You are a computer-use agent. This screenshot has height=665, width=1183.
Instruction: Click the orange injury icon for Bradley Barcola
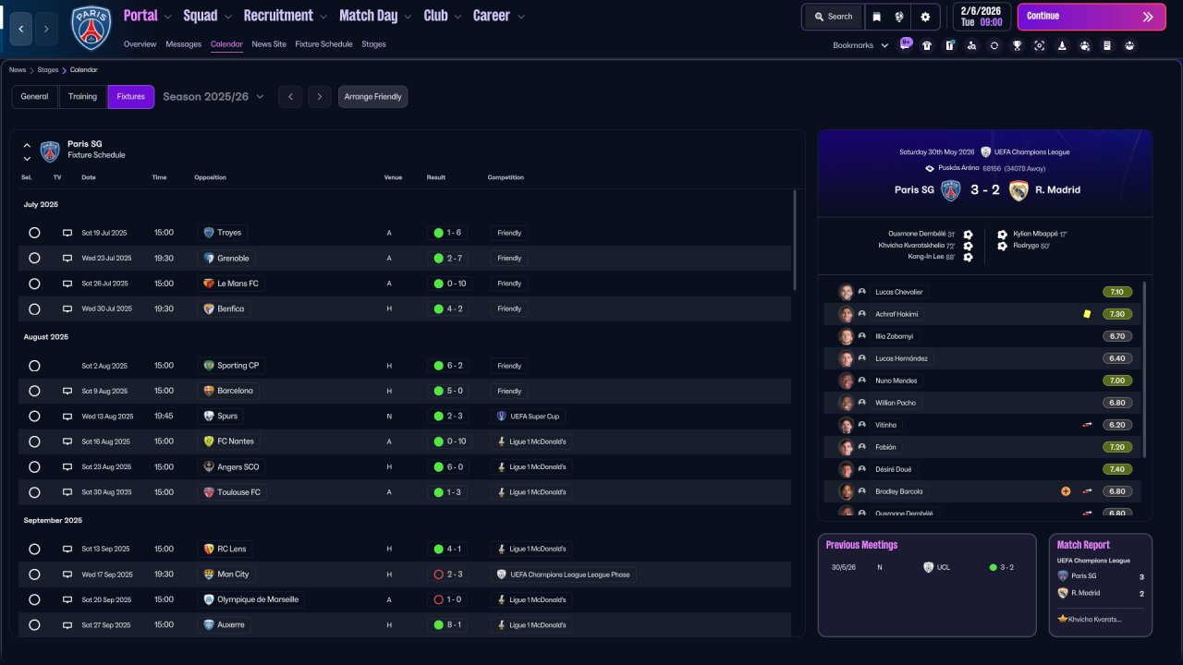[x=1066, y=491]
